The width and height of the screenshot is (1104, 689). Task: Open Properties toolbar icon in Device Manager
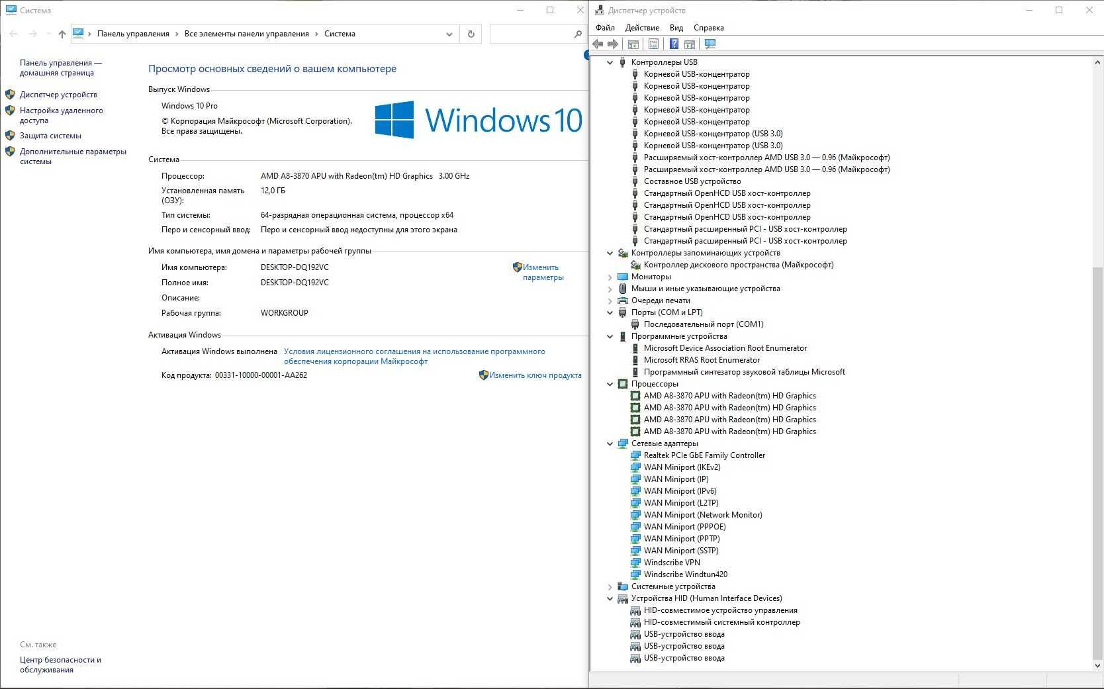[x=653, y=44]
